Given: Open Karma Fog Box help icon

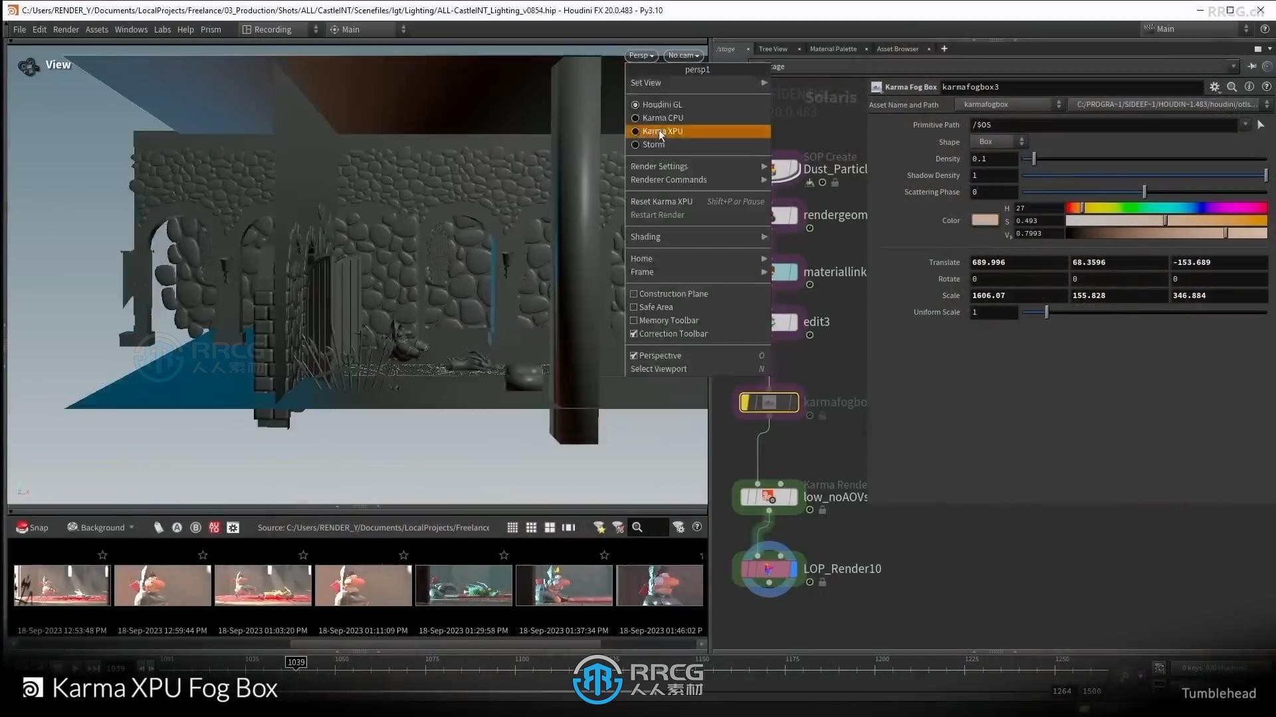Looking at the screenshot, I should click(x=1266, y=87).
